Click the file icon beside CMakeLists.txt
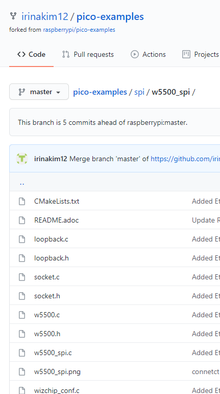This screenshot has width=220, height=394. click(22, 201)
